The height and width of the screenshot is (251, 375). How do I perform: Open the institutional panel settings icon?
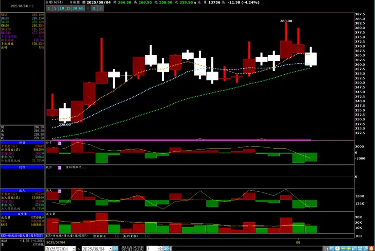(x=59, y=191)
